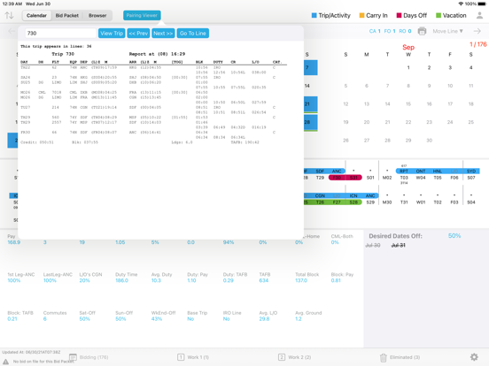
Task: Click Vacation green legend swatch
Action: pos(439,15)
